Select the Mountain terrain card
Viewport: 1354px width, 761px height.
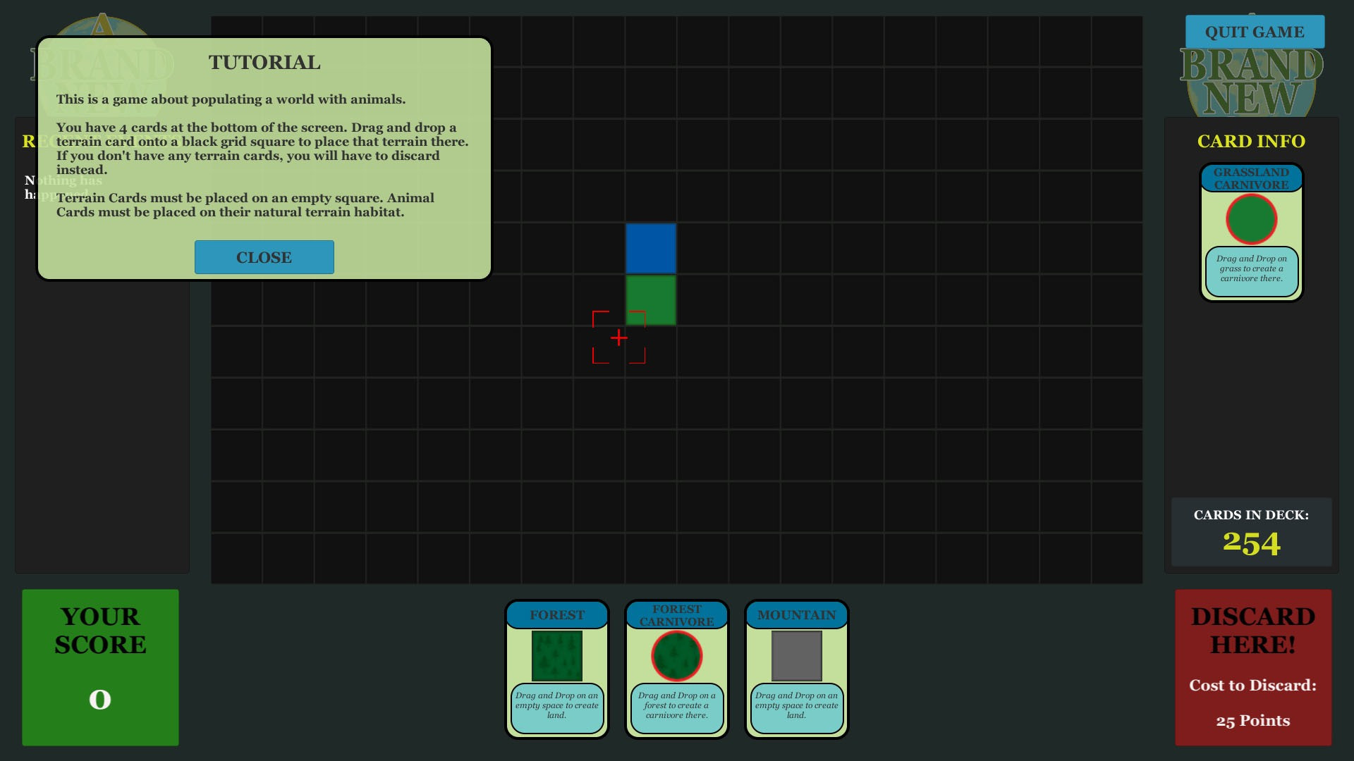[797, 669]
